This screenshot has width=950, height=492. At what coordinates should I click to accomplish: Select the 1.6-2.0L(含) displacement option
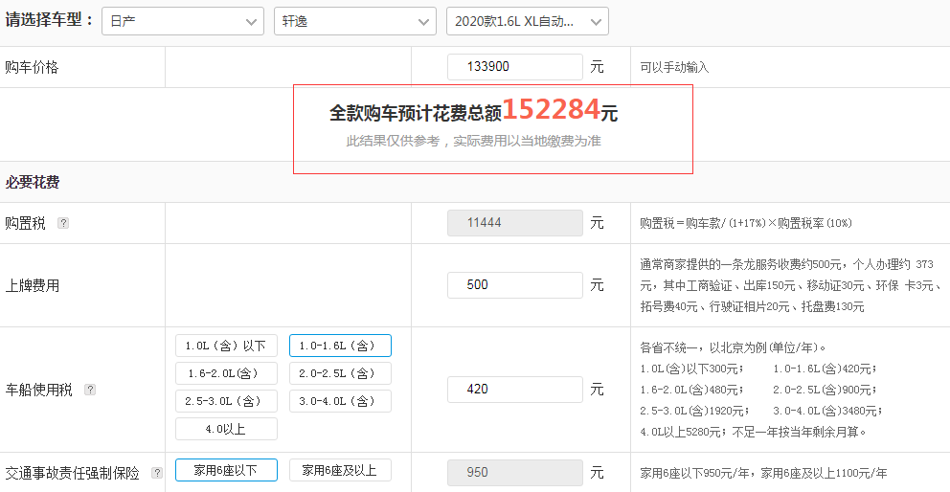click(x=226, y=373)
